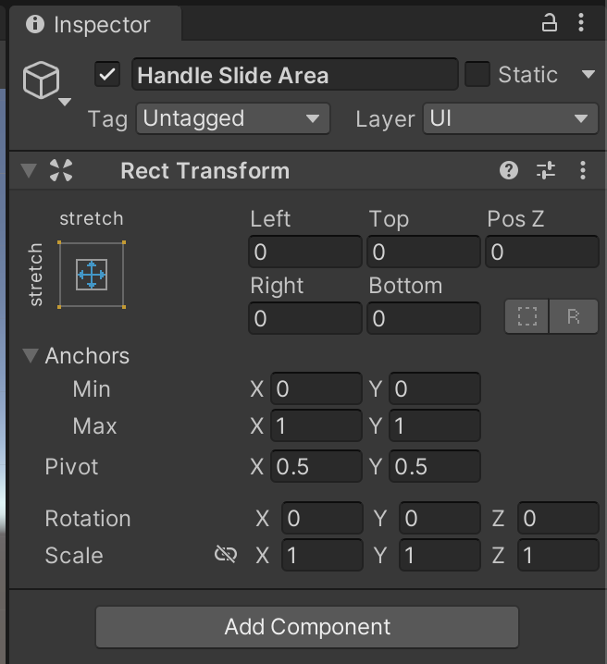Open the Tag dropdown showing Untagged

point(232,118)
